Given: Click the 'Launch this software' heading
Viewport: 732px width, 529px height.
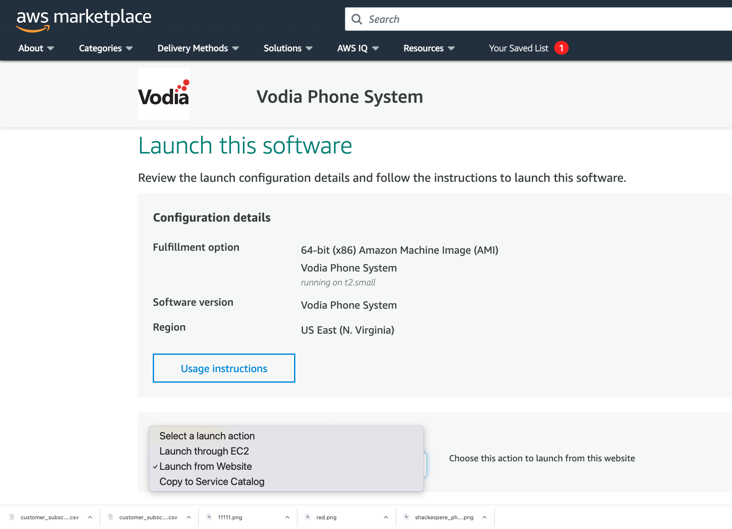Looking at the screenshot, I should pyautogui.click(x=245, y=145).
